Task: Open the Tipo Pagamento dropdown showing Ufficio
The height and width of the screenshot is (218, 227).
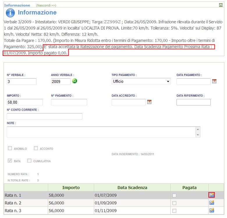Action: coord(141,81)
